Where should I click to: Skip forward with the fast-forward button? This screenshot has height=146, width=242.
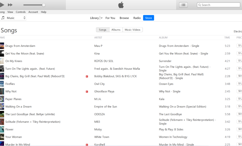(10, 5)
